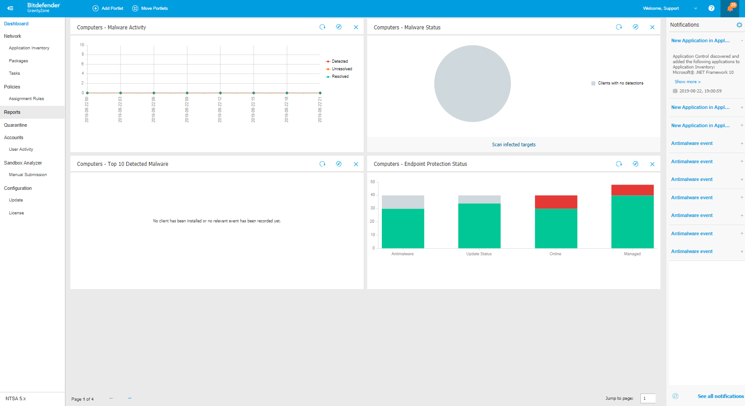Collapse the first New Application notification

741,40
